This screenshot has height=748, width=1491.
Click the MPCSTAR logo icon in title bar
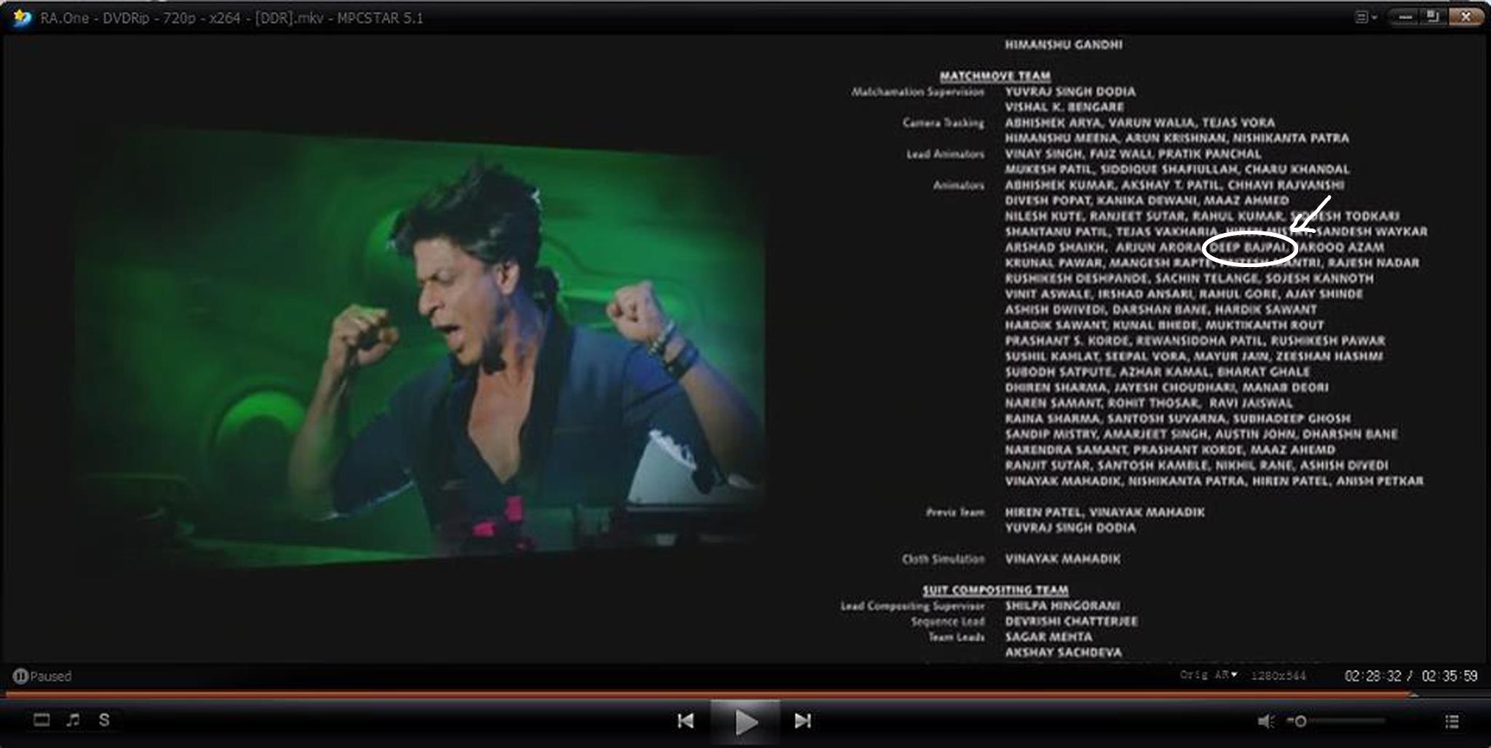click(x=23, y=17)
